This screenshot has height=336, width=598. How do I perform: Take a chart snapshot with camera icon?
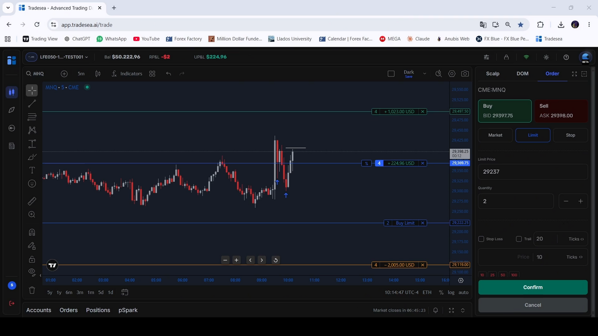point(465,74)
